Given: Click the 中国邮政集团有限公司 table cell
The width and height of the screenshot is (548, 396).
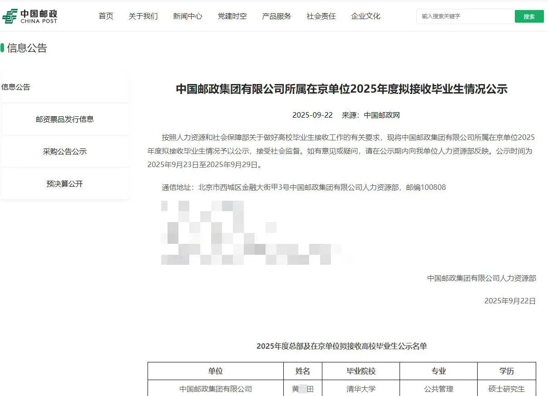Looking at the screenshot, I should click(216, 389).
